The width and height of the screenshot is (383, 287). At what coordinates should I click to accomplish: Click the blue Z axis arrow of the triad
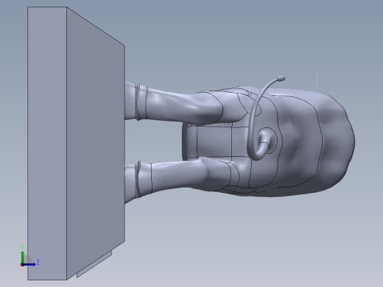click(x=29, y=264)
